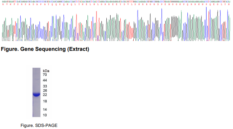Click the dark blue protein band in the gel
Image resolution: width=233 pixels, height=129 pixels.
click(x=36, y=95)
